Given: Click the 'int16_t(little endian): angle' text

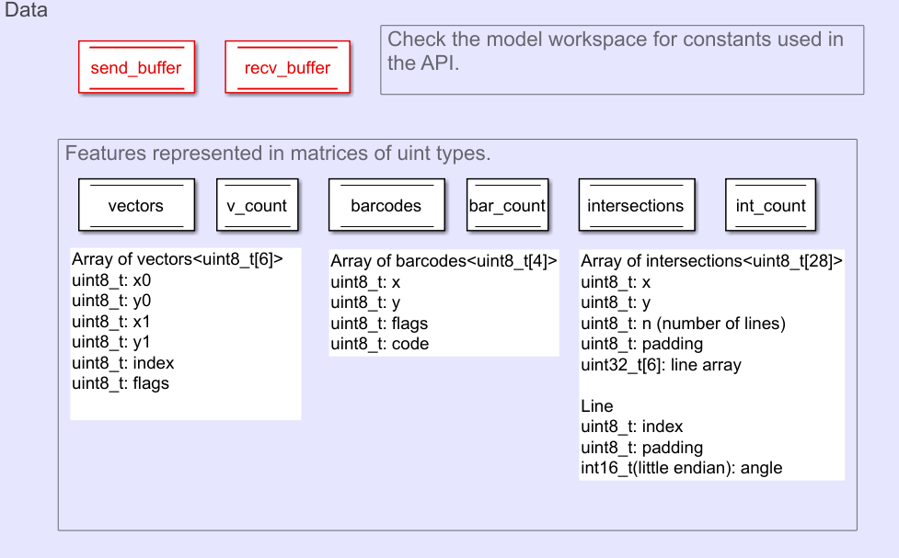Looking at the screenshot, I should [x=681, y=467].
